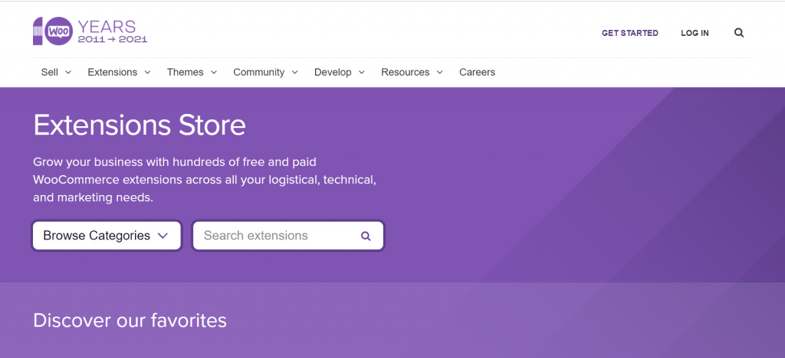Viewport: 785px width, 358px height.
Task: Click the chevron next to Community
Action: click(x=295, y=73)
